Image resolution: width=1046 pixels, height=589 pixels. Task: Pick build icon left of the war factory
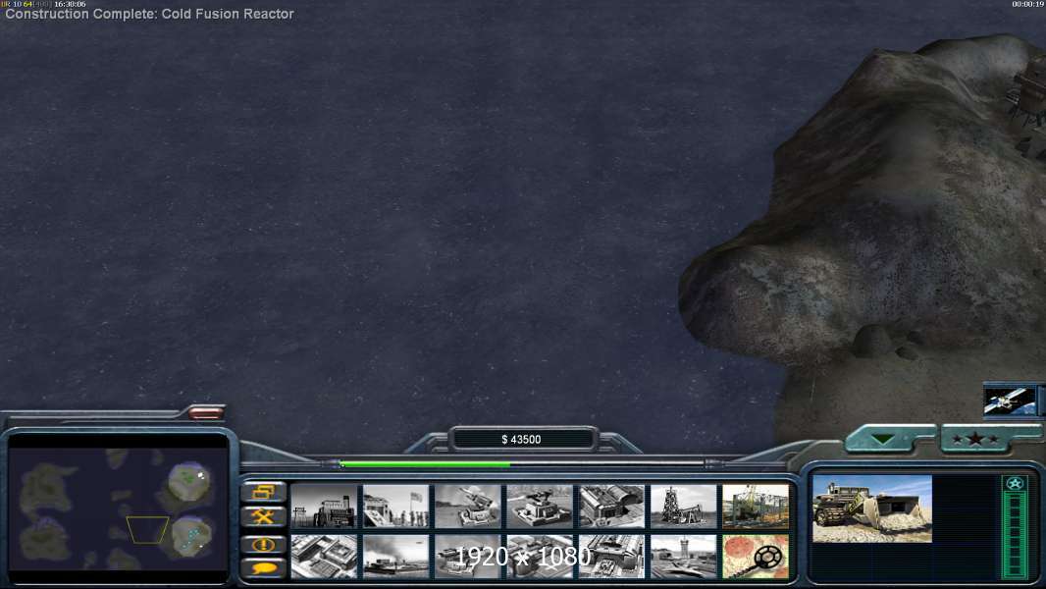click(x=540, y=556)
